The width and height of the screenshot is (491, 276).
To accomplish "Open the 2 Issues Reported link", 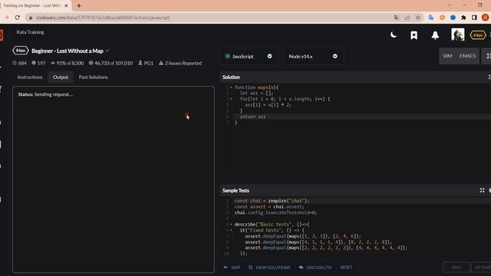I will [x=180, y=63].
